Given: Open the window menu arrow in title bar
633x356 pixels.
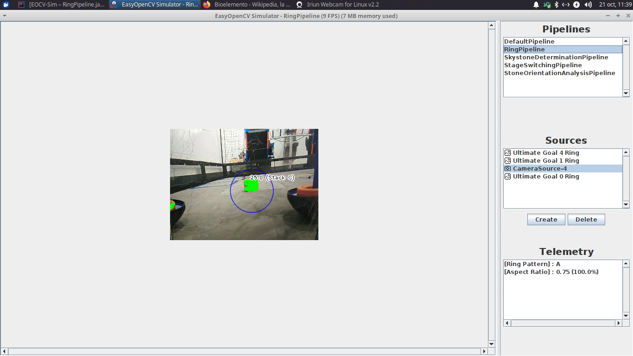Looking at the screenshot, I should click(x=5, y=16).
